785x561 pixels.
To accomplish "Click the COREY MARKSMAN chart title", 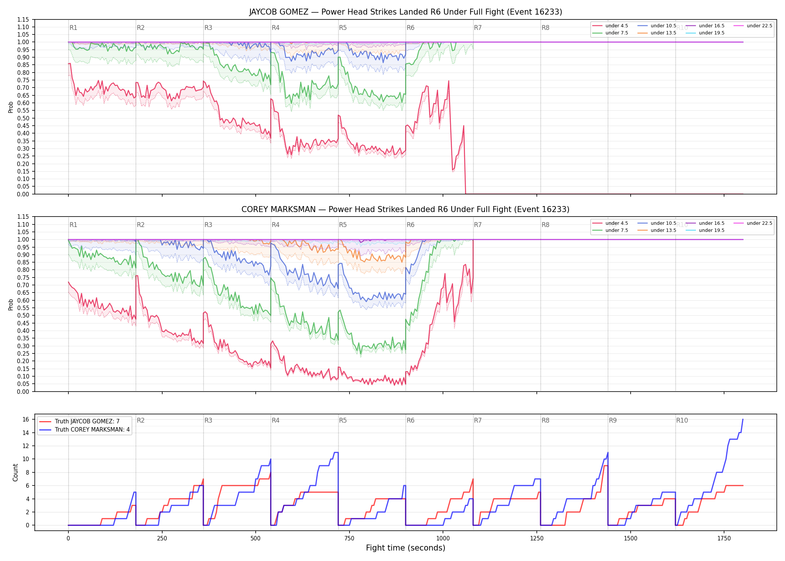I will 406,209.
